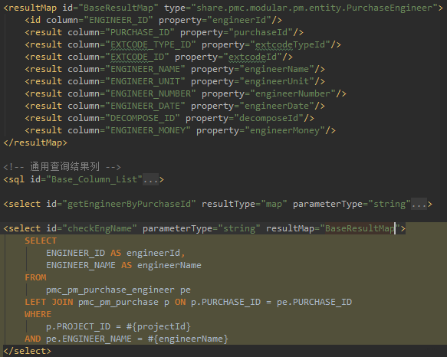Viewport: 447px width, 357px height.
Task: Click the engineerNumber property value
Action: [293, 93]
